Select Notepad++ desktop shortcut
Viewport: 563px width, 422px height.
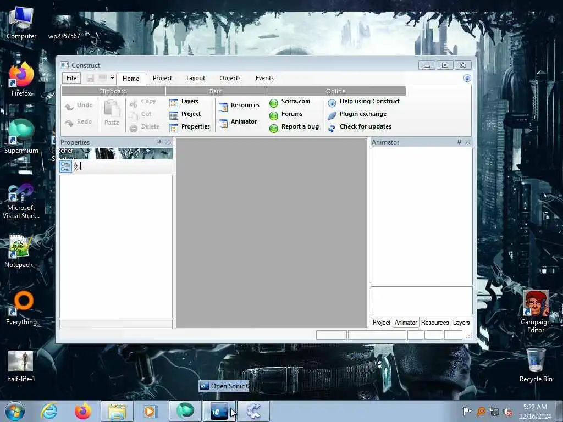(21, 252)
